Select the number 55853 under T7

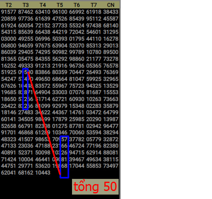pos(94,166)
